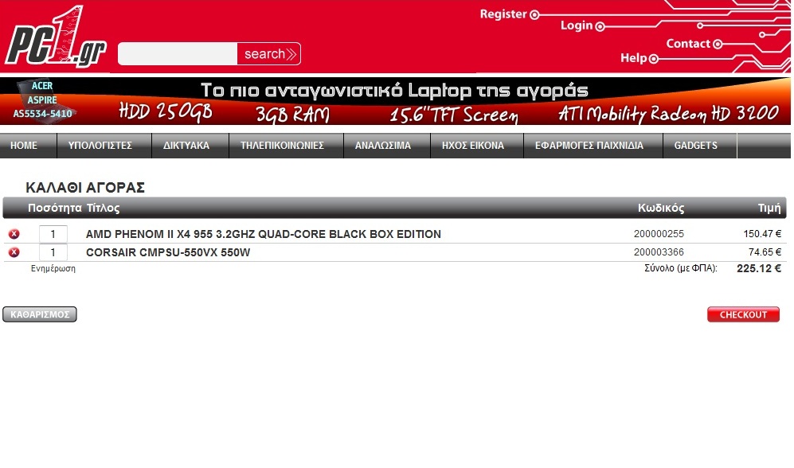Click the Κωδικός column header
This screenshot has height=468, width=794.
(x=661, y=208)
